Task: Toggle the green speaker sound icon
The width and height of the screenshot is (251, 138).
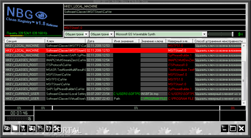Action: tap(240, 34)
